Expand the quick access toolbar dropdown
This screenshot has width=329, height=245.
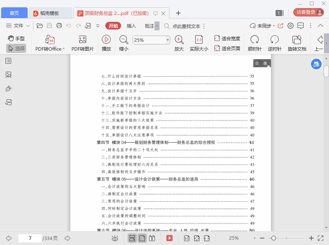coord(98,26)
